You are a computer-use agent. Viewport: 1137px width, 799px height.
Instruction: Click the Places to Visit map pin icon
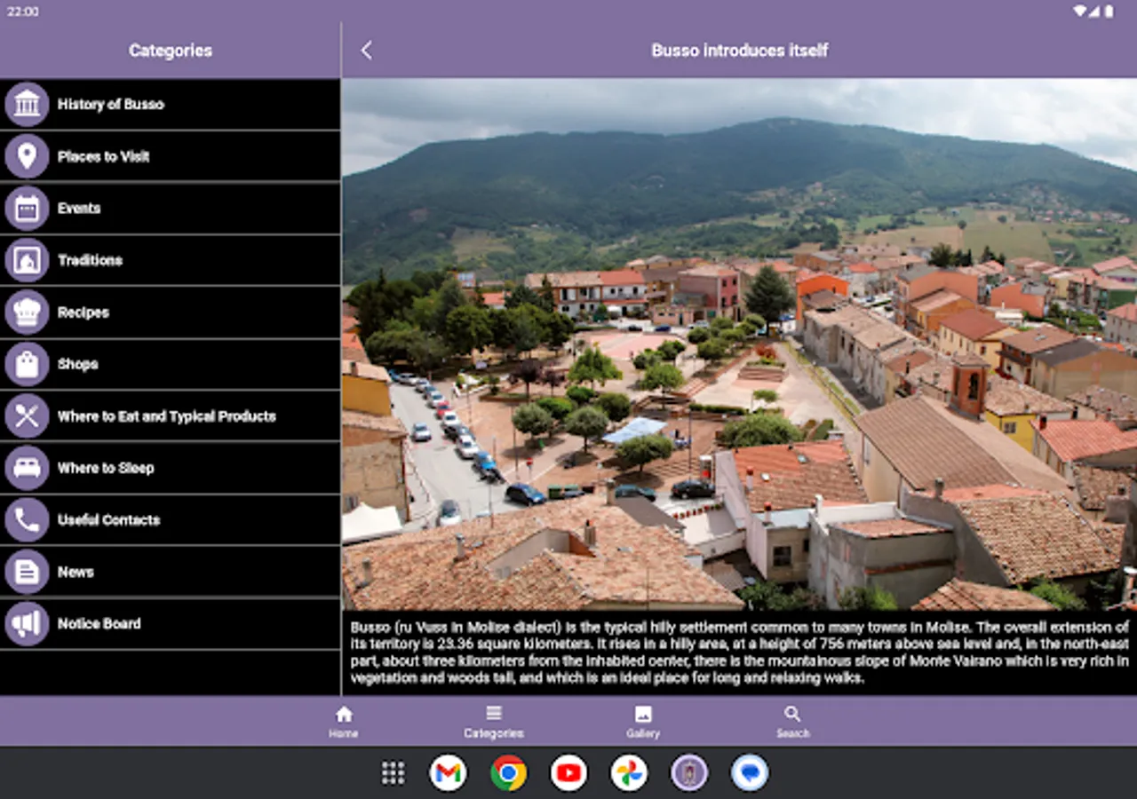pyautogui.click(x=27, y=156)
